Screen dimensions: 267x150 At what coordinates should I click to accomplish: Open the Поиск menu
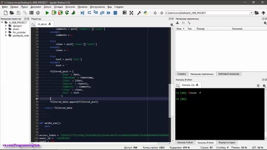click(24, 7)
